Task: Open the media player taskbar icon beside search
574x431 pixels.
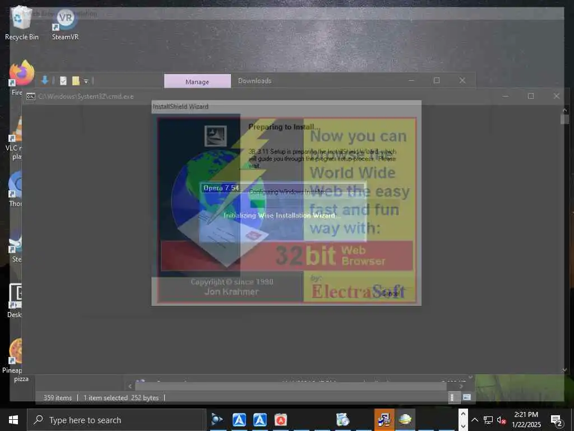Action: click(x=217, y=420)
